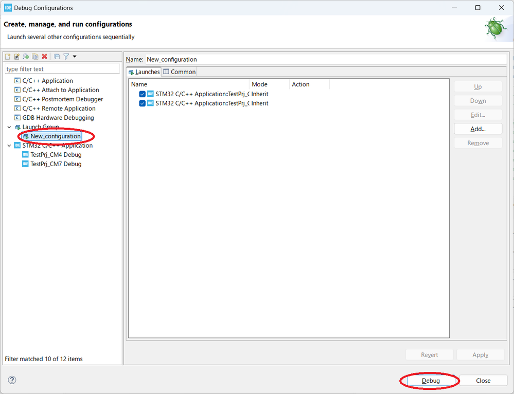The width and height of the screenshot is (514, 394).
Task: Click the Edit... button
Action: (x=478, y=115)
